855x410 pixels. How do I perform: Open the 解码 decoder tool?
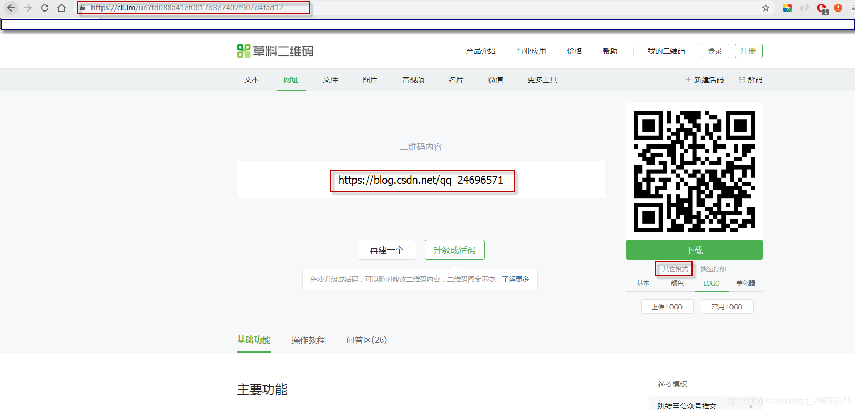[750, 80]
